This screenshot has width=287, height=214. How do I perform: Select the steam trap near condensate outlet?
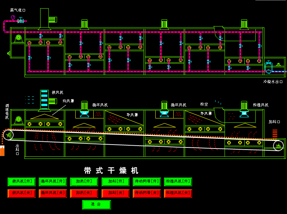tap(268, 67)
